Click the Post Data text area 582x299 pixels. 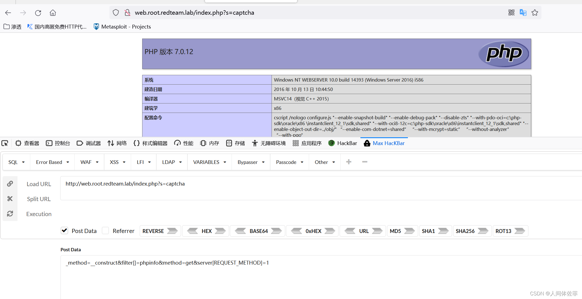pyautogui.click(x=321, y=277)
